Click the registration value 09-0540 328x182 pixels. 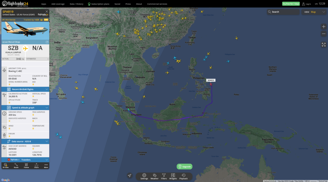point(12,79)
